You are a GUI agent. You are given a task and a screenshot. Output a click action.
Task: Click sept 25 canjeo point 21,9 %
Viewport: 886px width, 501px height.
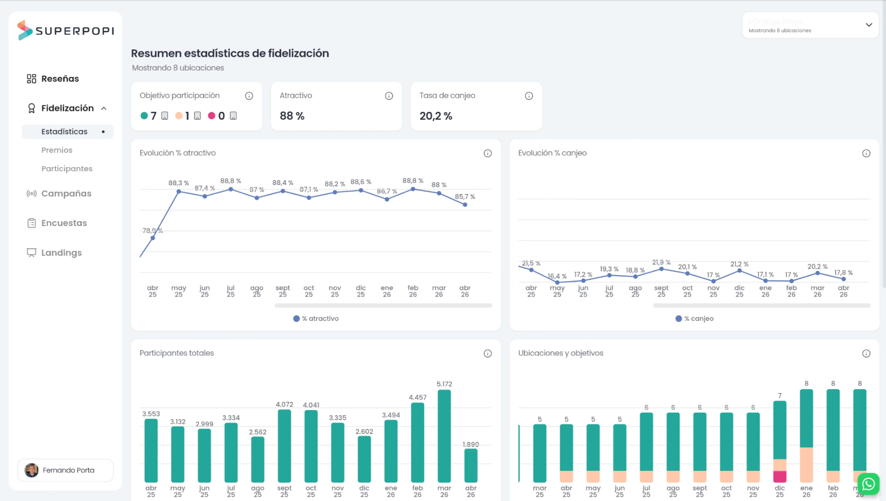click(x=661, y=269)
